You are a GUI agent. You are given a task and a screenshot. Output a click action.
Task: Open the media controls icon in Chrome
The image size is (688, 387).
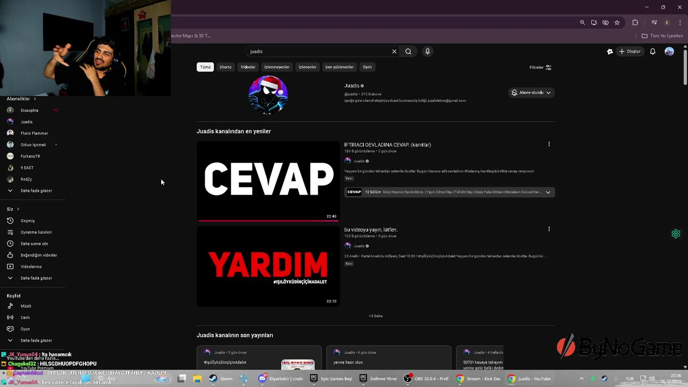click(654, 23)
